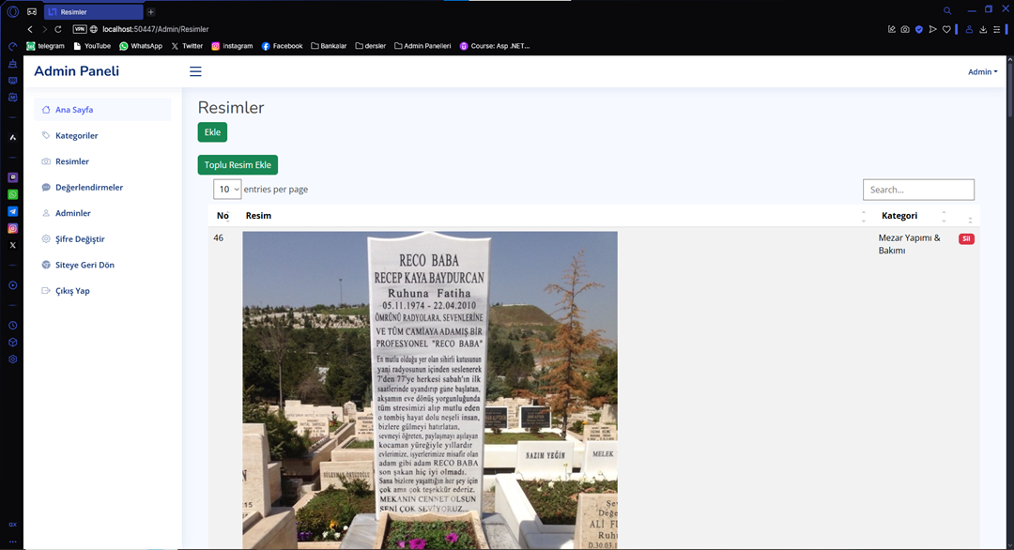Click the Şifre Değiştir gear icon
Viewport: 1014px width, 550px height.
coord(46,239)
